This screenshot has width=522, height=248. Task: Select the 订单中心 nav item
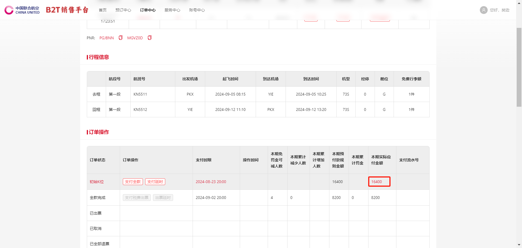pos(148,10)
